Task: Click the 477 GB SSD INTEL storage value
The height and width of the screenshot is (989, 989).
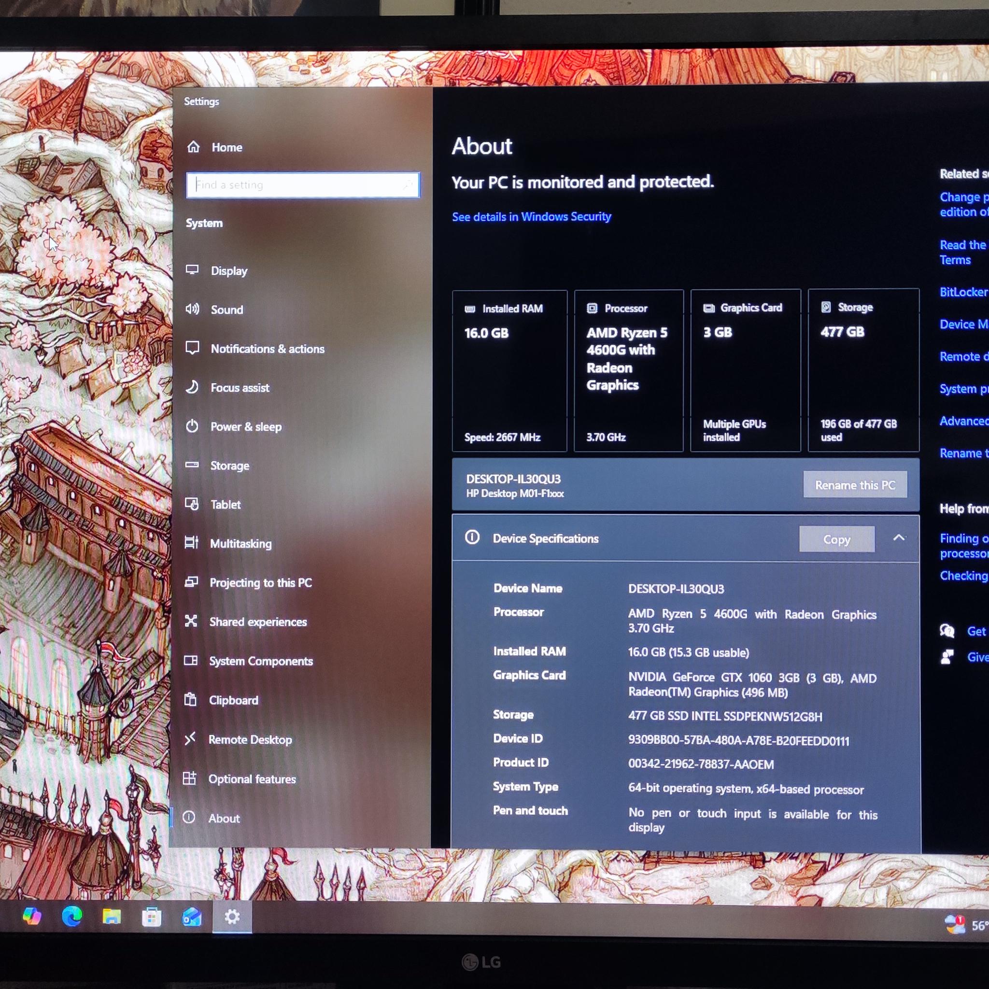Action: click(x=725, y=716)
